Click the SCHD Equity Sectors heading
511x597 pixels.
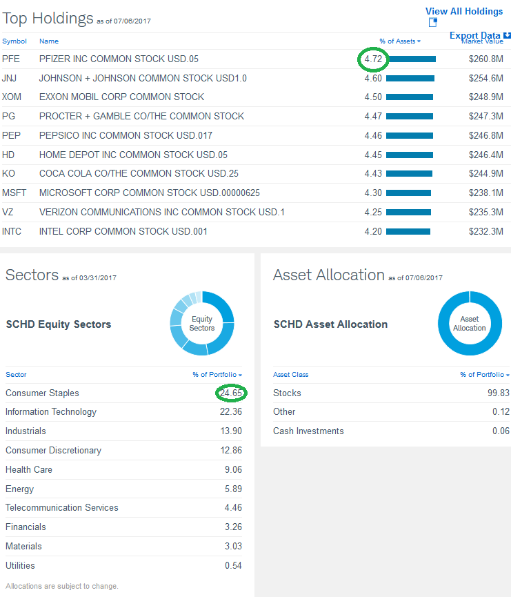point(59,324)
